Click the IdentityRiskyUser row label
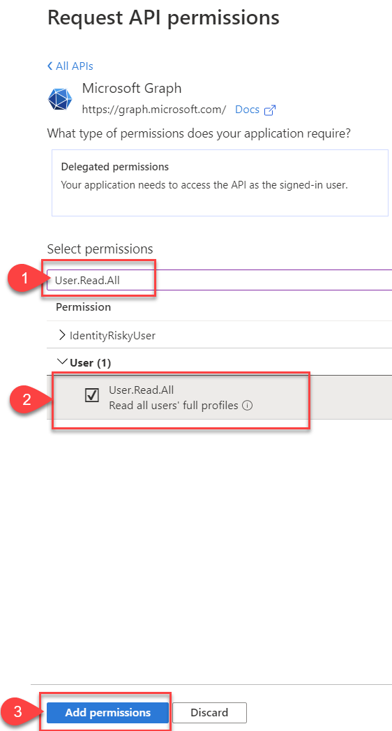Viewport: 392px width, 731px height. pyautogui.click(x=112, y=335)
